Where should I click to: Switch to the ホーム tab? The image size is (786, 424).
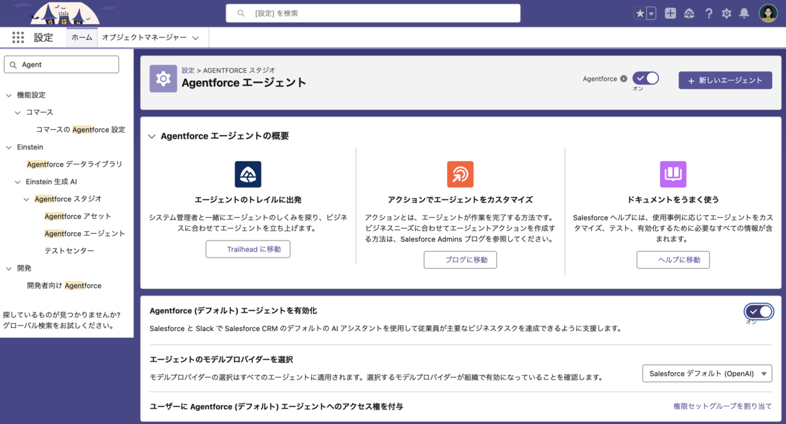[82, 38]
